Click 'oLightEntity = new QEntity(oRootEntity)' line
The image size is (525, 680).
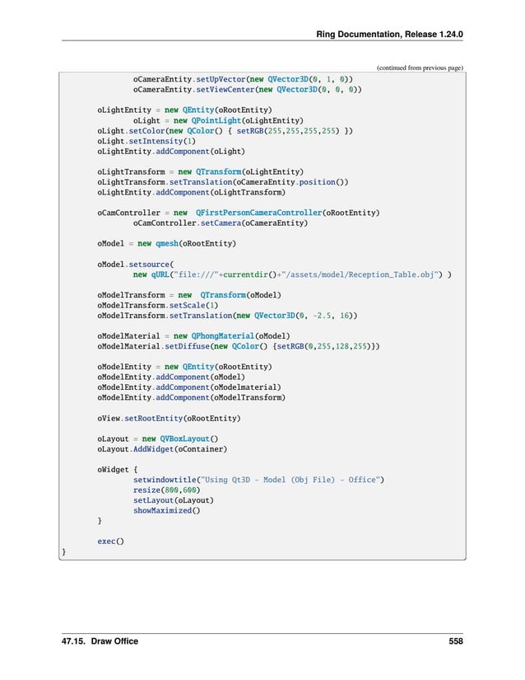pyautogui.click(x=184, y=110)
